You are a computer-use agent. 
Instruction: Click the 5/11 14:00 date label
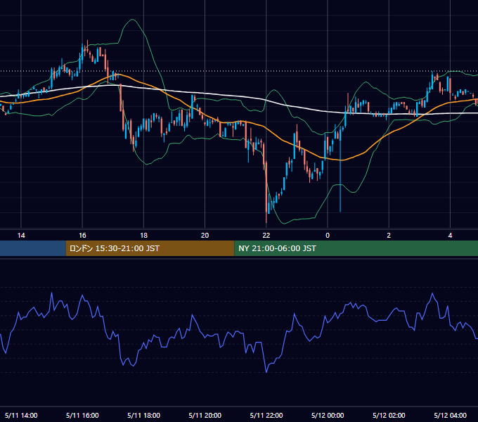pos(21,415)
